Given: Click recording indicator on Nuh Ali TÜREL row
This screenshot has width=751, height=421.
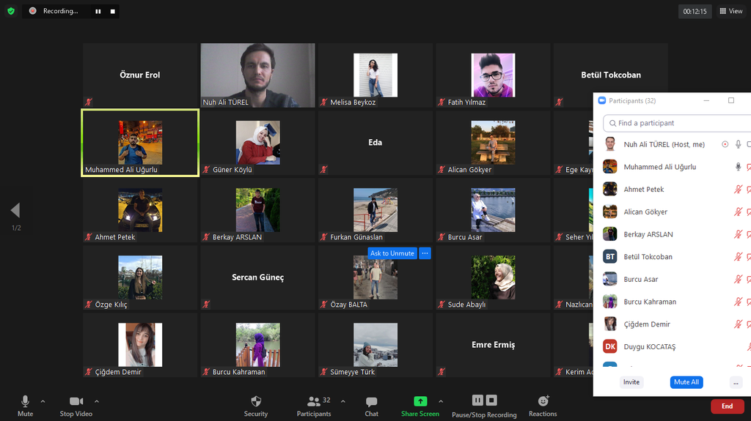Looking at the screenshot, I should click(x=725, y=144).
